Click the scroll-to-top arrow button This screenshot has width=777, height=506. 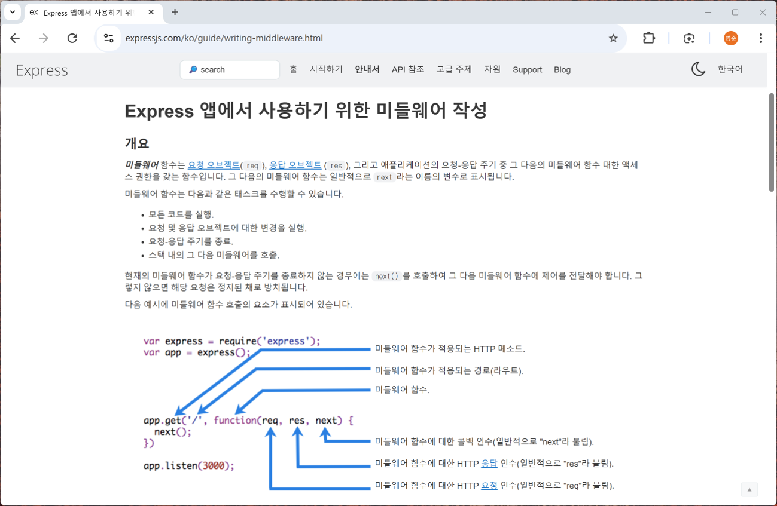click(749, 489)
